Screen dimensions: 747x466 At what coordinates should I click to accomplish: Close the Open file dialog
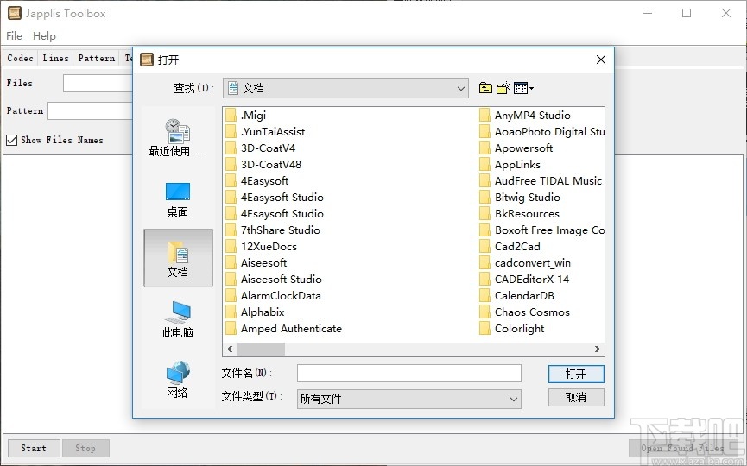tap(601, 60)
